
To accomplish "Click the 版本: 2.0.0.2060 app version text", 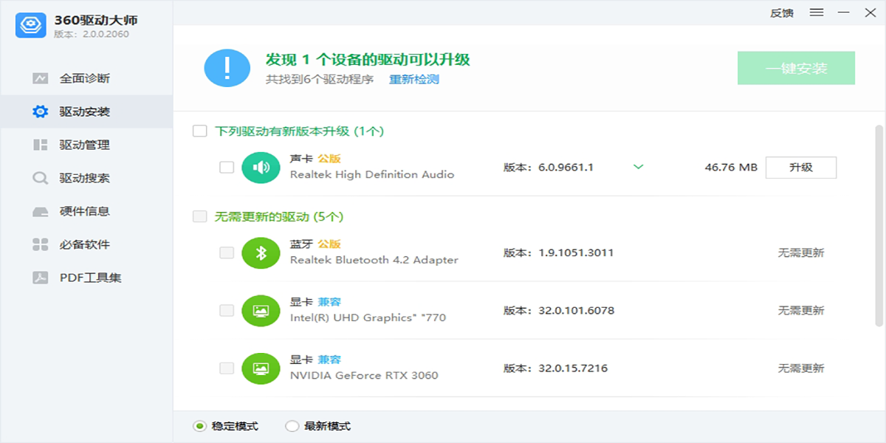I will coord(91,34).
